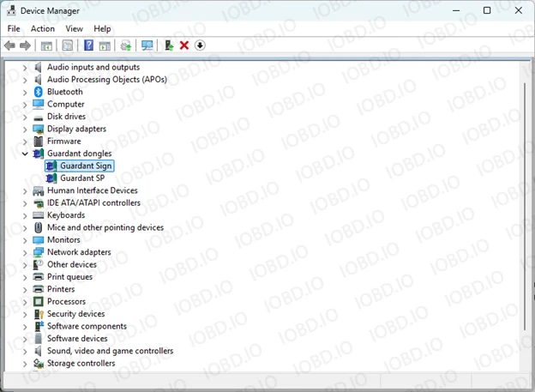Open the File menu
The height and width of the screenshot is (392, 535).
click(14, 28)
